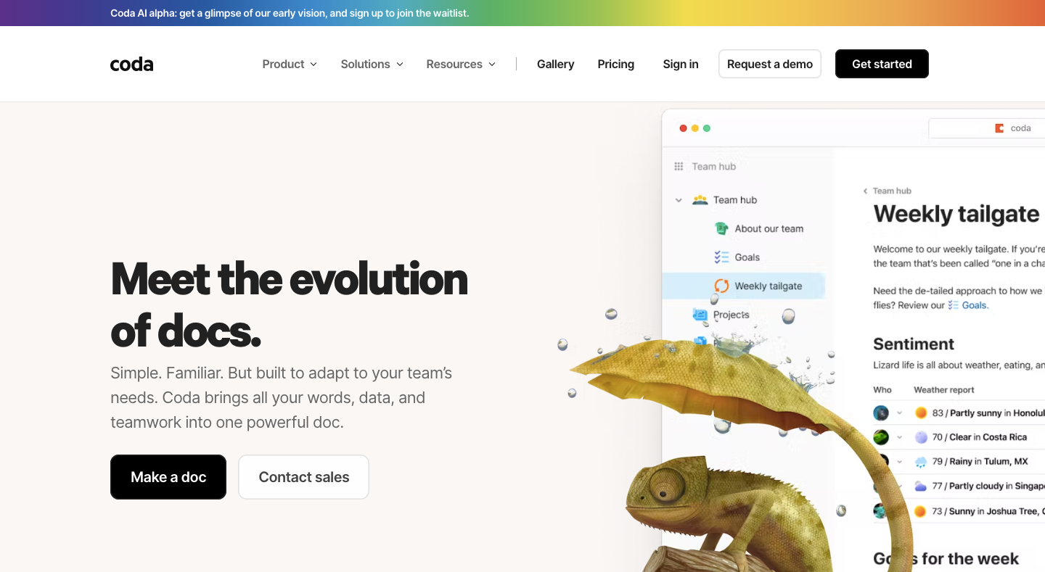Viewport: 1045px width, 572px height.
Task: Click the Team hub grid icon in sidebar
Action: pyautogui.click(x=679, y=166)
